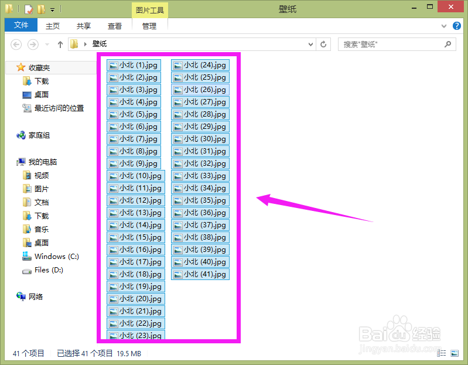Select file 小北 (5).jpg

(134, 114)
